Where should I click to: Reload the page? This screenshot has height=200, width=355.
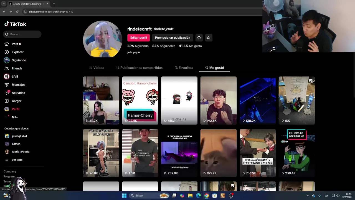point(17,12)
